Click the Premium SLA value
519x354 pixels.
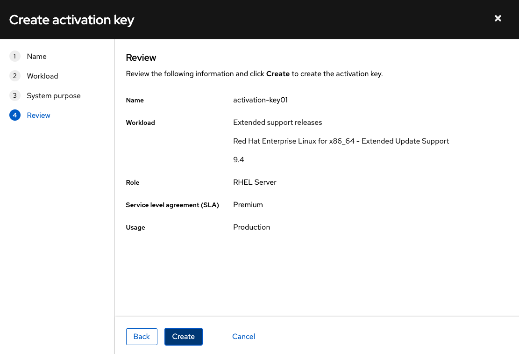pyautogui.click(x=248, y=205)
